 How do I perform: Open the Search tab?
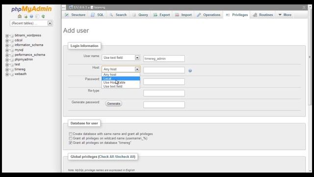pos(118,15)
